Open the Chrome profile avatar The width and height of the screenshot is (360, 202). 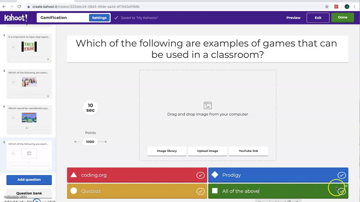coord(347,6)
